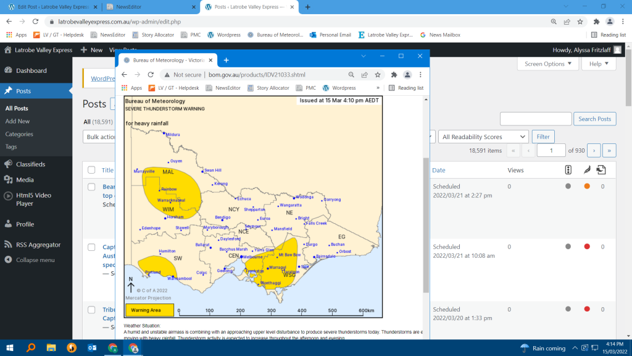This screenshot has width=632, height=356.
Task: Click the Filter button
Action: point(543,137)
